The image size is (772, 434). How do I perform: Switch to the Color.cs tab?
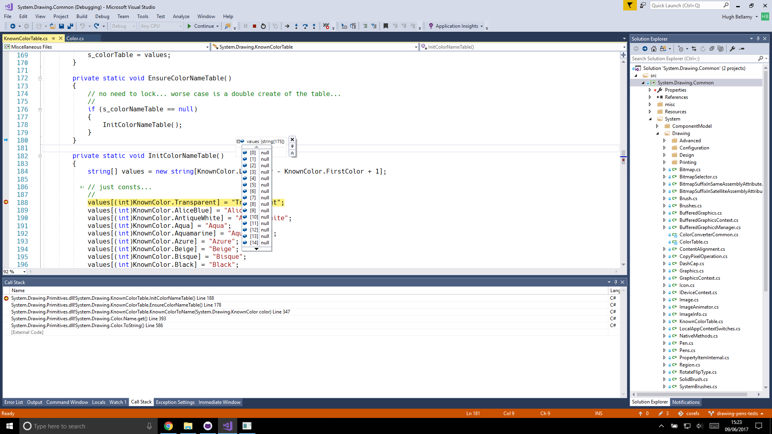(76, 38)
